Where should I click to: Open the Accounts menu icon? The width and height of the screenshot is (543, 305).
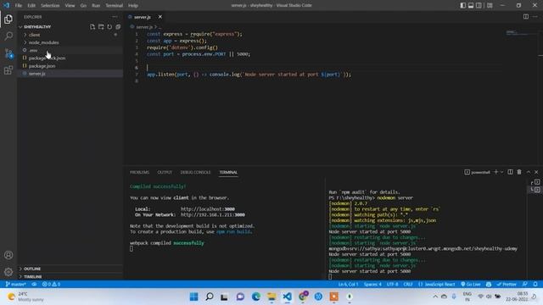coord(8,255)
